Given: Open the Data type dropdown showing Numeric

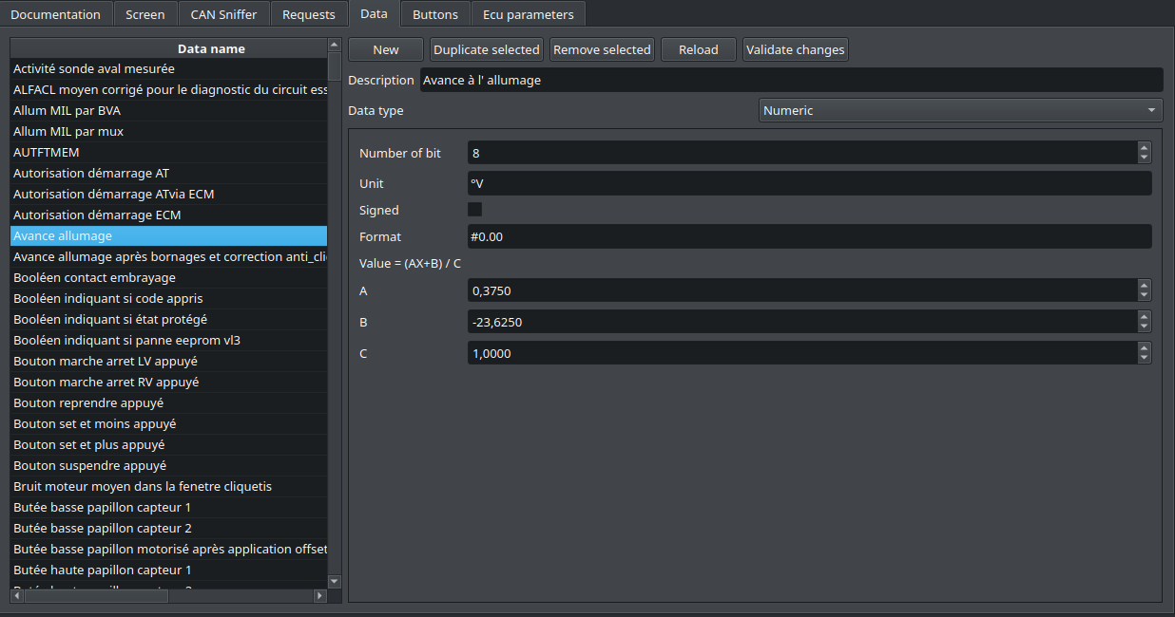Looking at the screenshot, I should click(960, 110).
